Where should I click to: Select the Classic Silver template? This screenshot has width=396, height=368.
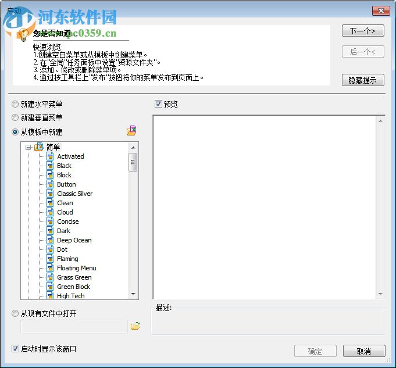(x=75, y=194)
